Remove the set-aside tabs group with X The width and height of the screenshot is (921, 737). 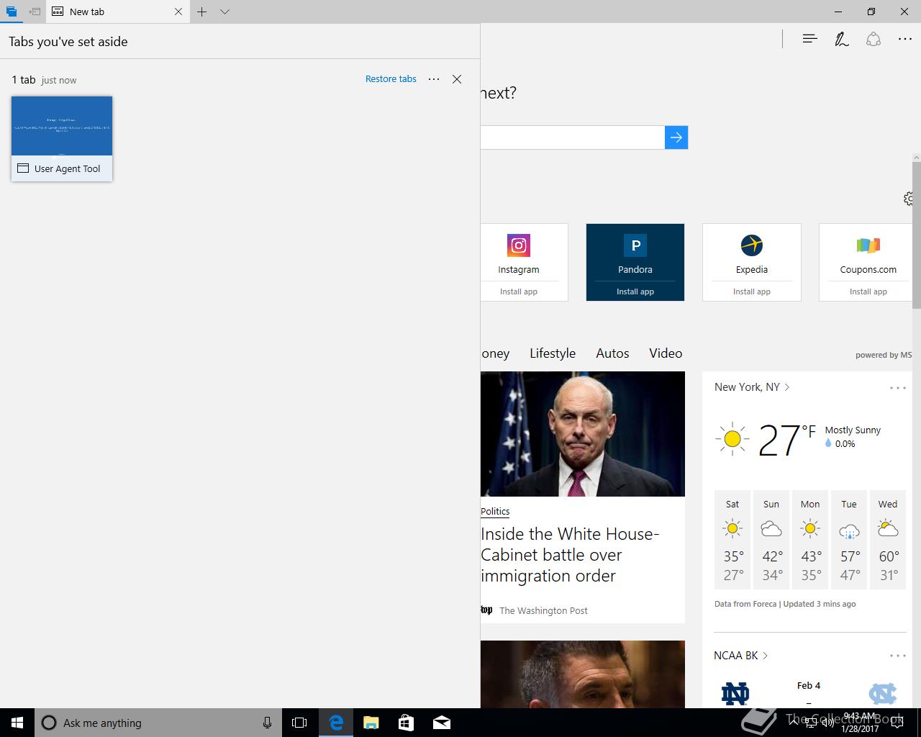457,79
